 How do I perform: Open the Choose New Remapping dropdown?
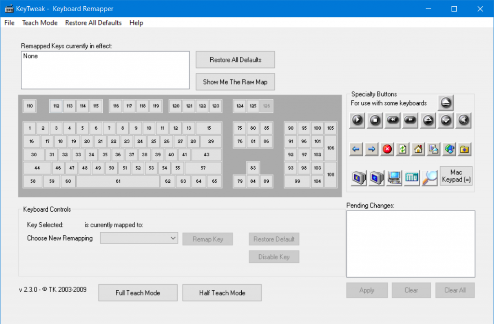[x=138, y=238]
